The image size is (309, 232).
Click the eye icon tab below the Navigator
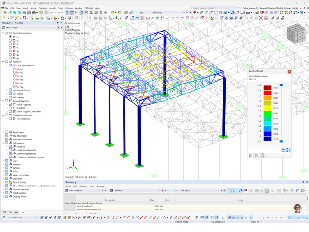pos(10,213)
